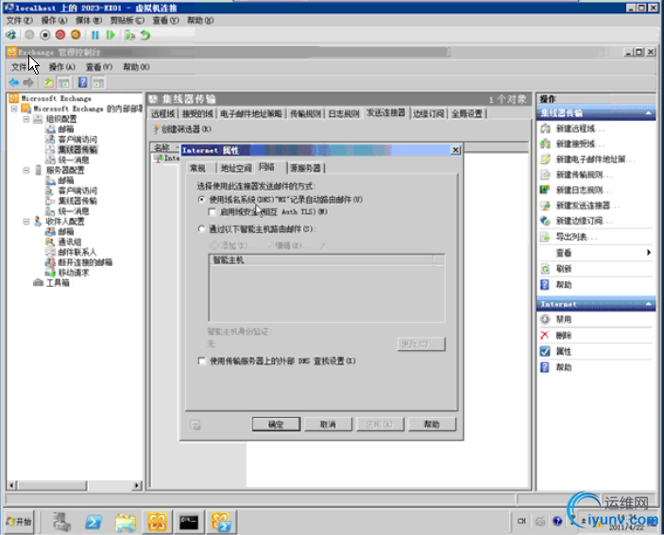The height and width of the screenshot is (535, 664).
Task: Click 新建接受域 action
Action: tap(580, 144)
